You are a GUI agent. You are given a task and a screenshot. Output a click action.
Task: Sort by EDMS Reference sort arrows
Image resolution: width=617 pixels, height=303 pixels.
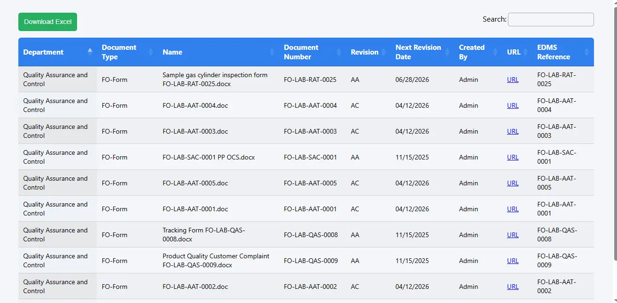tap(586, 52)
